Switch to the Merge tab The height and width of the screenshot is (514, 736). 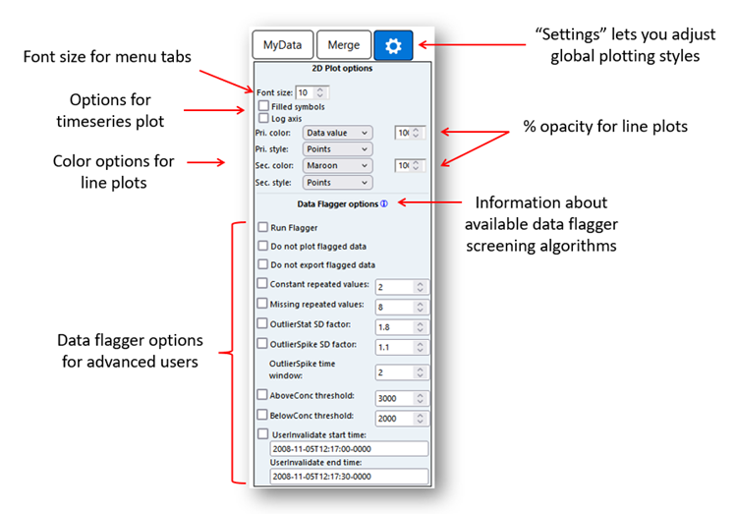pos(343,44)
